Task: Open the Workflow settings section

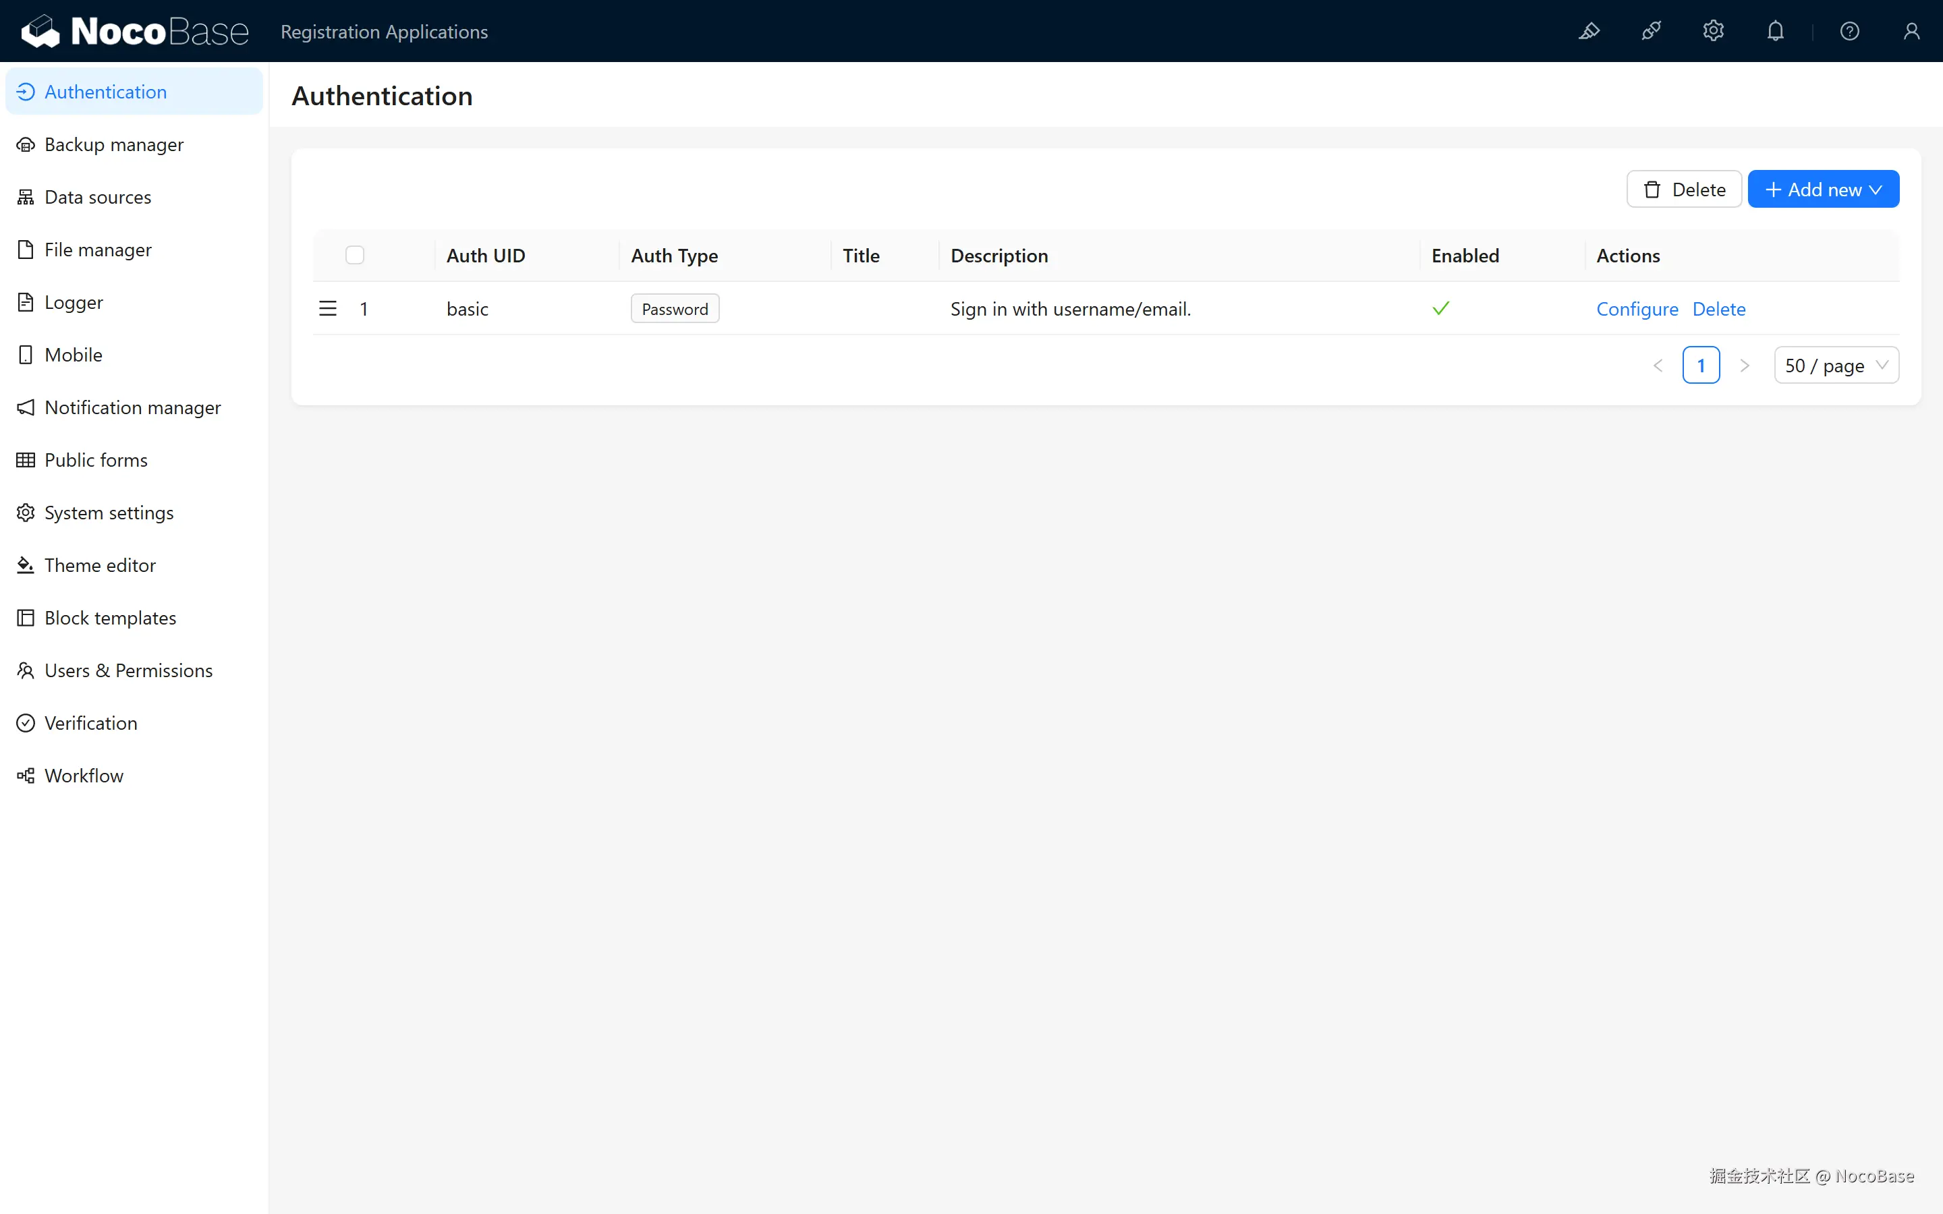Action: [x=84, y=776]
